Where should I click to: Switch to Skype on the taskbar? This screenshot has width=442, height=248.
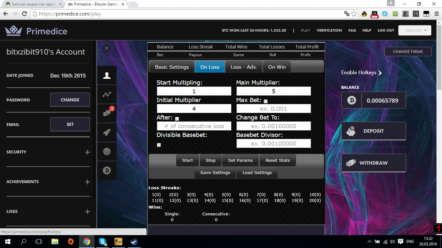click(103, 241)
